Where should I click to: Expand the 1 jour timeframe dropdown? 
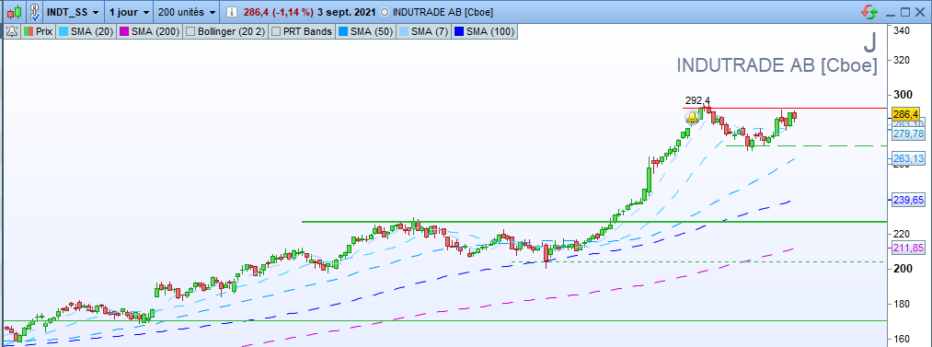click(x=128, y=12)
